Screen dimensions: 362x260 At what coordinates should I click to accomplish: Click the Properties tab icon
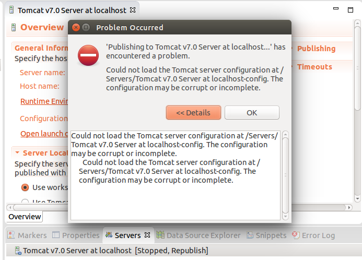tap(56, 234)
